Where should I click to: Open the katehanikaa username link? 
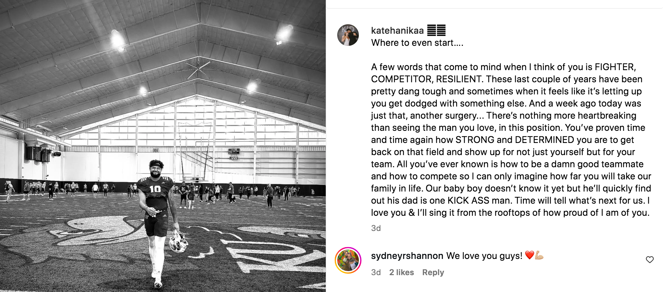[x=397, y=31]
